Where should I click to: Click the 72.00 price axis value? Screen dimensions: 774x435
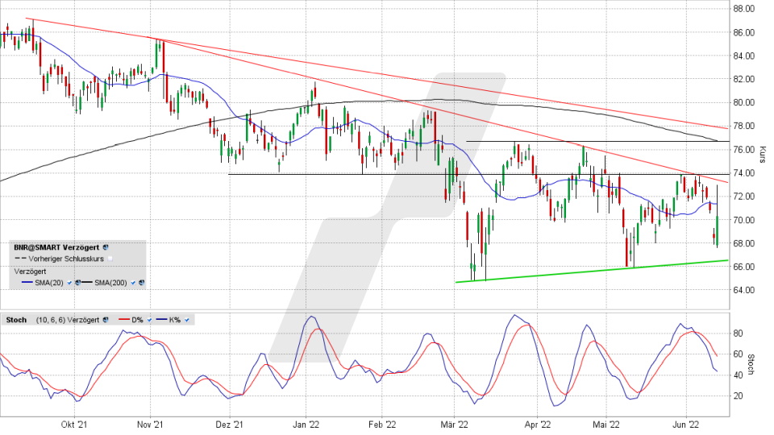[x=743, y=197]
